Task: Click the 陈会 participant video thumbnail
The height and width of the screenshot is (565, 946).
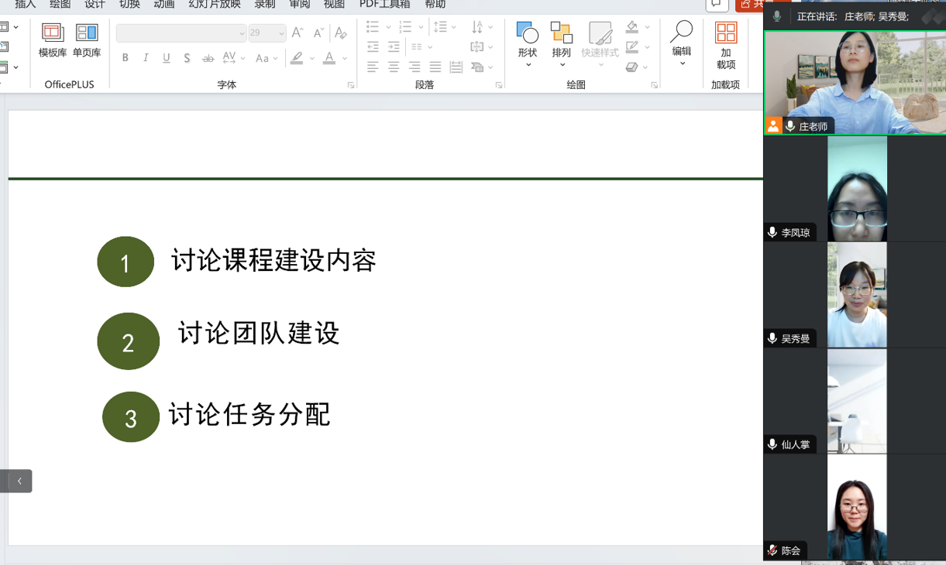Action: (x=856, y=507)
